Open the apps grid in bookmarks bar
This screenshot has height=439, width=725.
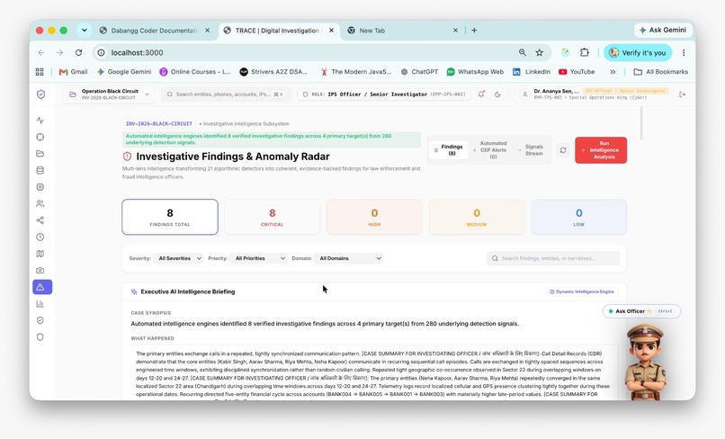coord(40,72)
